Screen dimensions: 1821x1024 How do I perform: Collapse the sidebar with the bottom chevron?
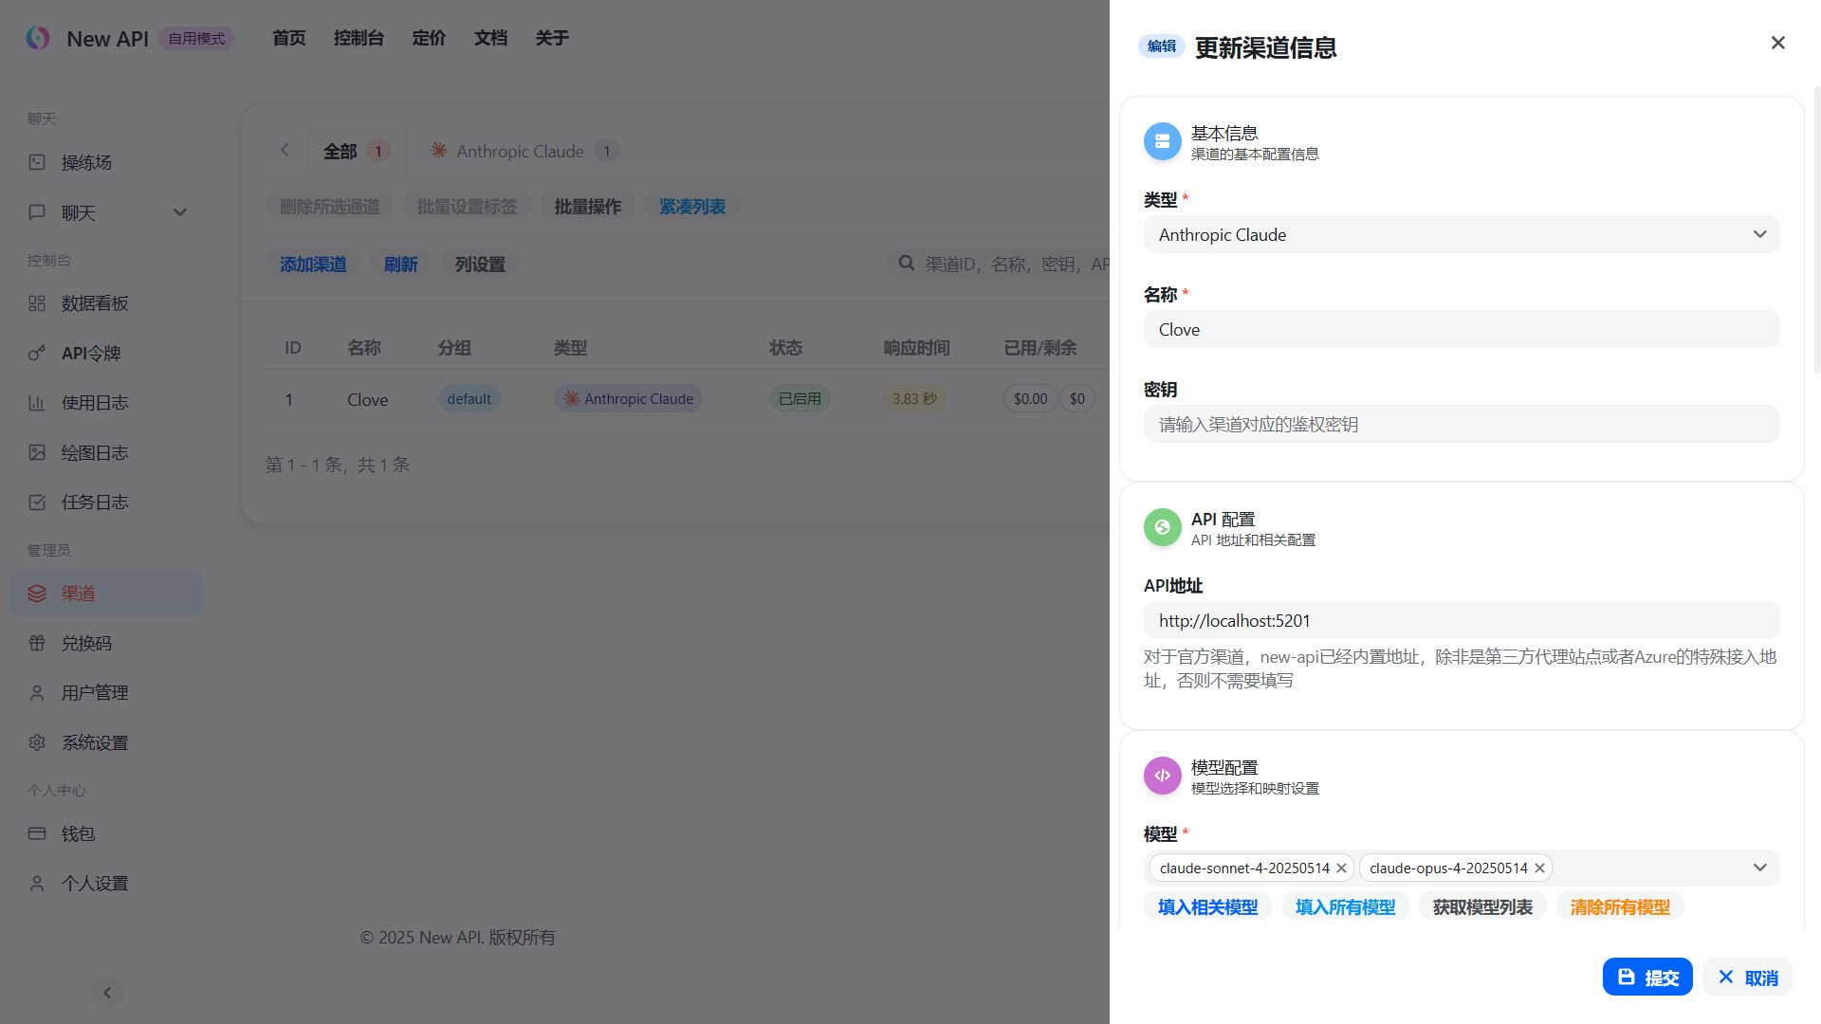pos(107,993)
